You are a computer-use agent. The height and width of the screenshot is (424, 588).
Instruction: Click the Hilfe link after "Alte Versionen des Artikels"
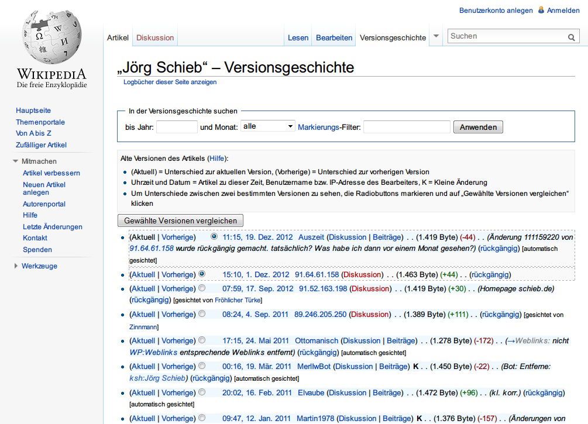216,158
